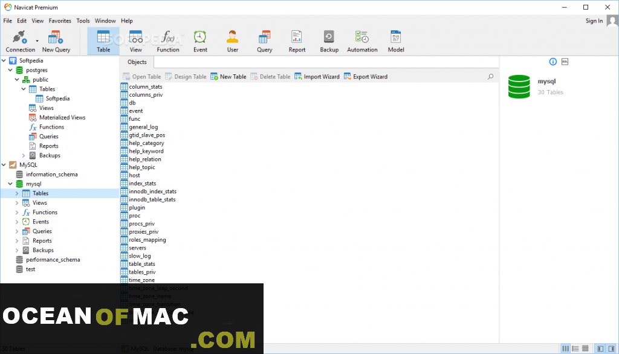Screen dimensions: 619x354
Task: Open the Tools menu
Action: point(83,21)
